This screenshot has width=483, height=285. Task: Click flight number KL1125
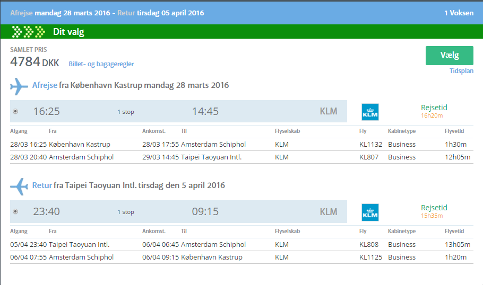coord(370,257)
